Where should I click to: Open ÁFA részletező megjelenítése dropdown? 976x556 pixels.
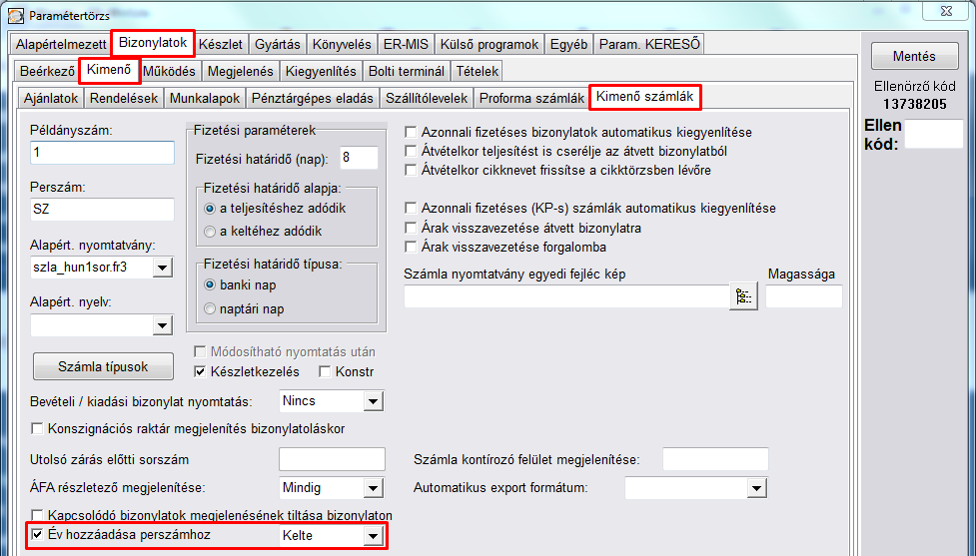(373, 488)
